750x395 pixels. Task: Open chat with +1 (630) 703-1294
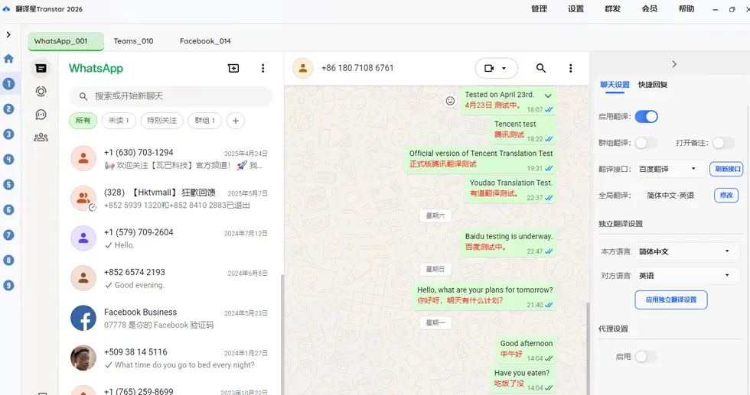point(170,159)
